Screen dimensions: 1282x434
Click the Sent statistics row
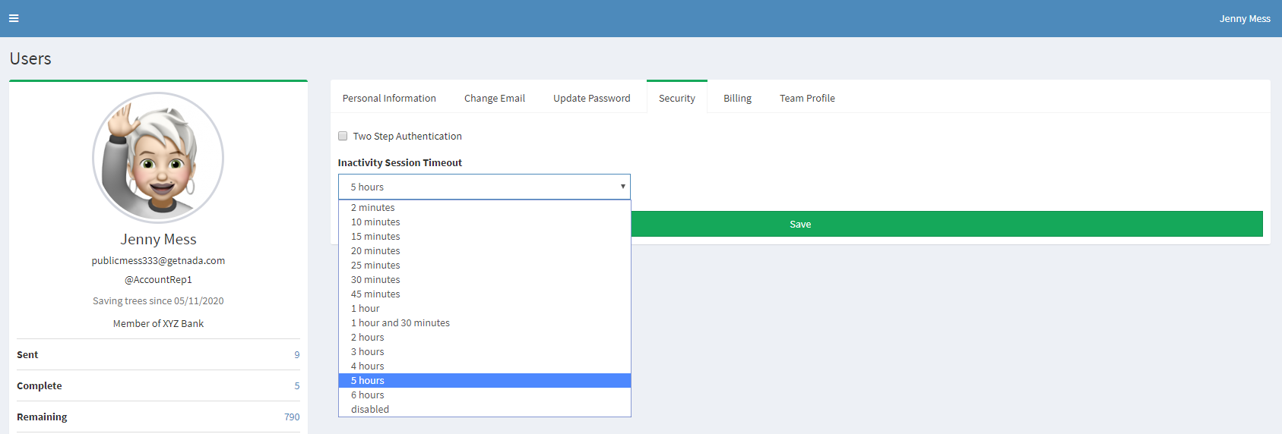tap(158, 354)
